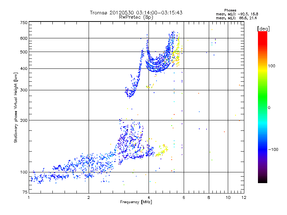287x215 pixels.
Task: Click the "[deg]" colorbar unit label
Action: (x=263, y=29)
